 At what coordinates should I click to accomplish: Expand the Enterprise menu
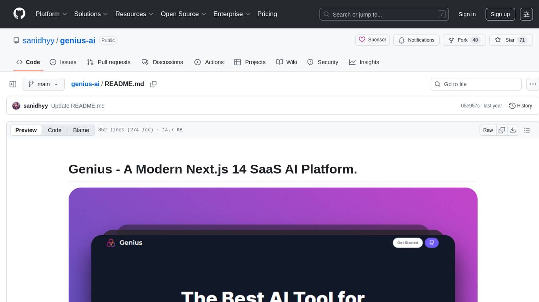(x=232, y=14)
